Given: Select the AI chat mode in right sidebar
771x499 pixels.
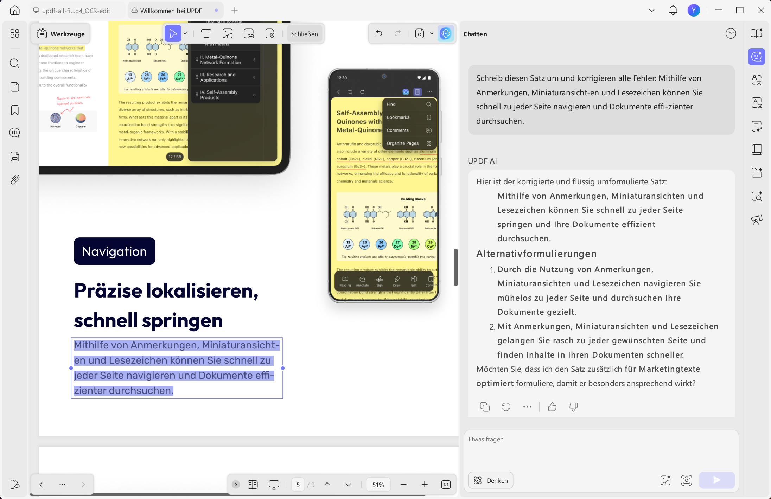Looking at the screenshot, I should [x=756, y=56].
